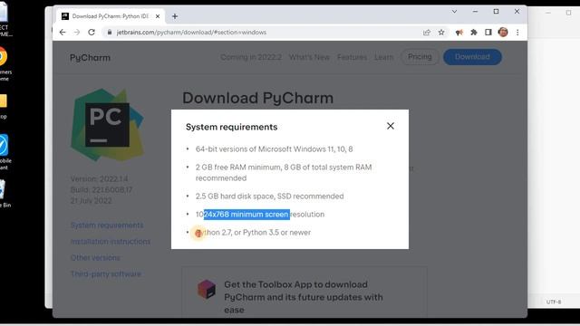Click 21 July 2022 date text
The image size is (580, 326).
91,201
